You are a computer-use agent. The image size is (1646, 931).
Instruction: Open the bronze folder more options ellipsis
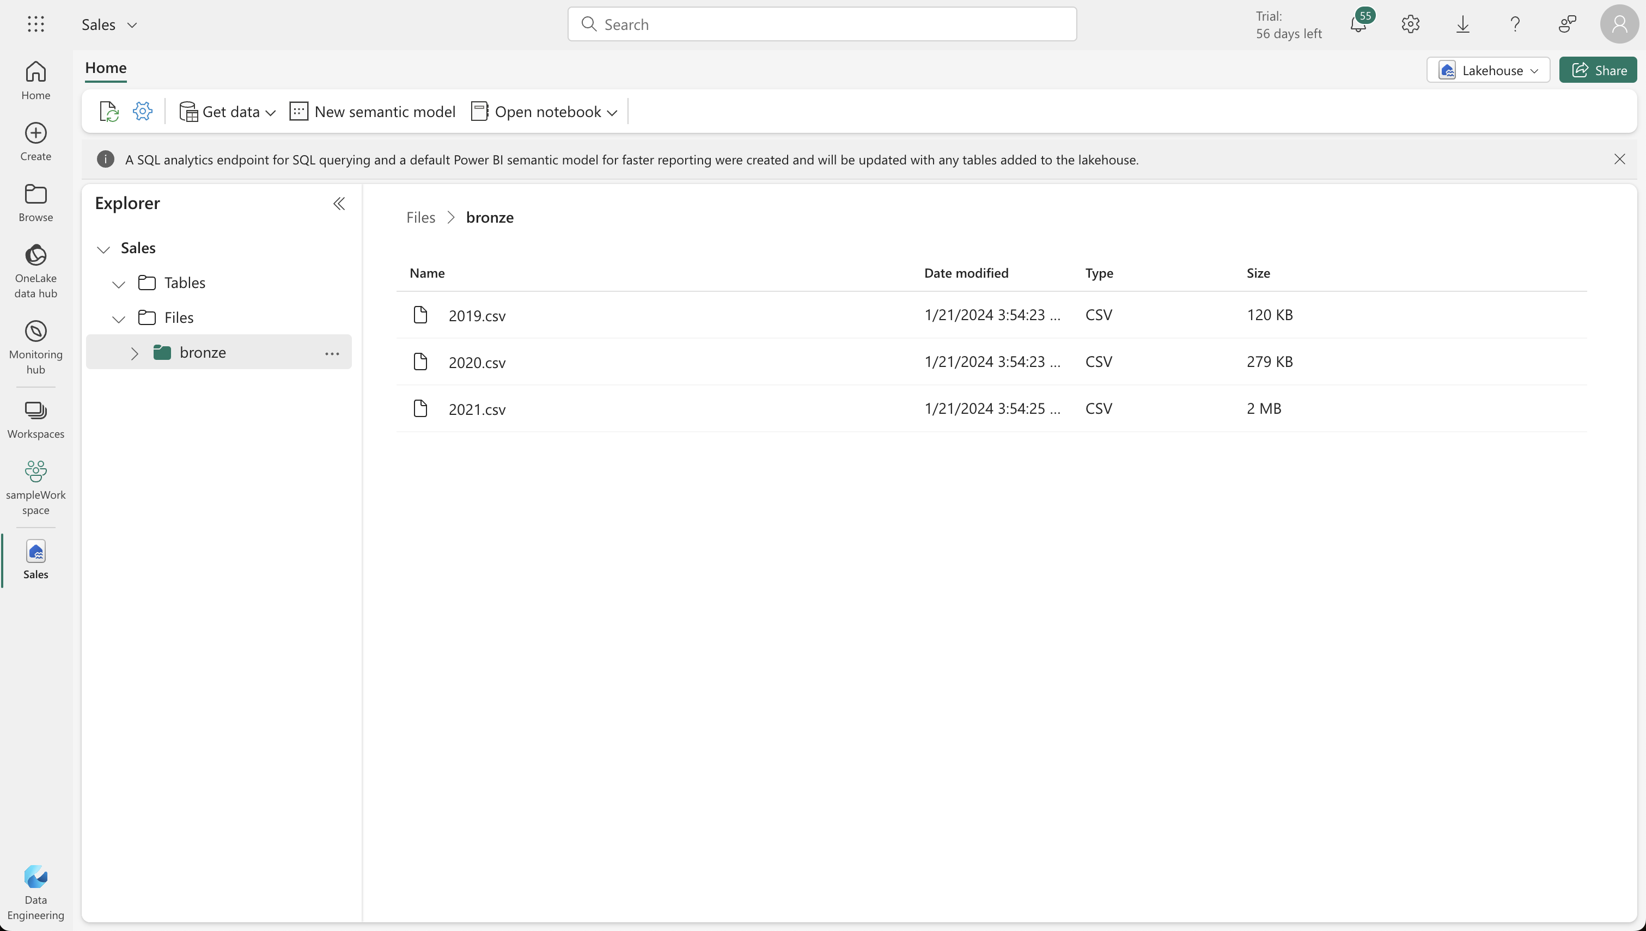332,353
